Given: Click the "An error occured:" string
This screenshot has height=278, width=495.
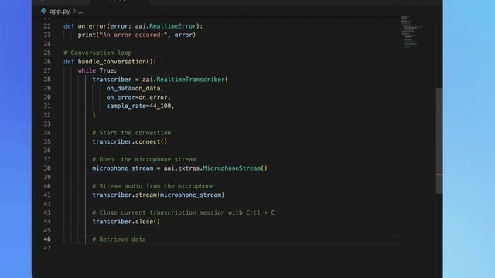Looking at the screenshot, I should click(133, 35).
